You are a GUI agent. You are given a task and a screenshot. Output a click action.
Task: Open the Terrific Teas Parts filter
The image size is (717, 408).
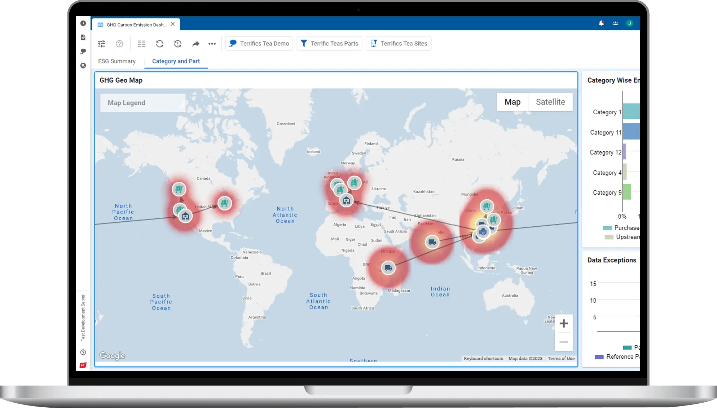pyautogui.click(x=329, y=44)
